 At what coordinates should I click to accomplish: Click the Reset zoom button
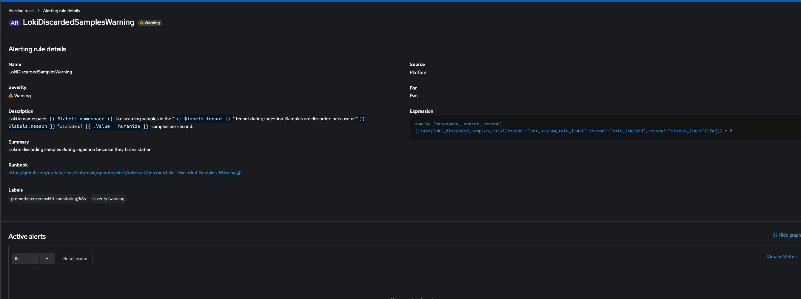(x=75, y=259)
